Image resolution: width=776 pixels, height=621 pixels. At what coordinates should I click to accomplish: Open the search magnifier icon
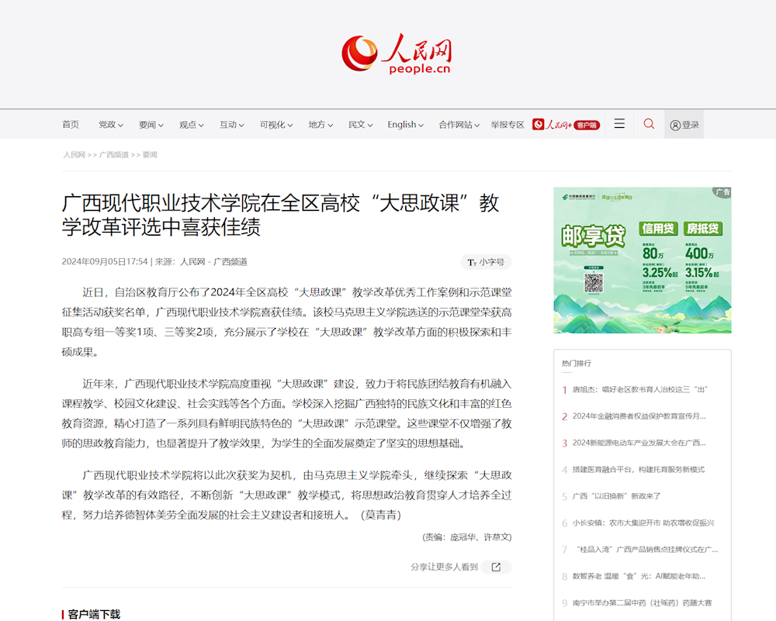[x=649, y=124]
